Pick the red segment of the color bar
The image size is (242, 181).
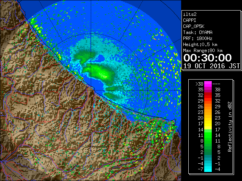[208, 95]
